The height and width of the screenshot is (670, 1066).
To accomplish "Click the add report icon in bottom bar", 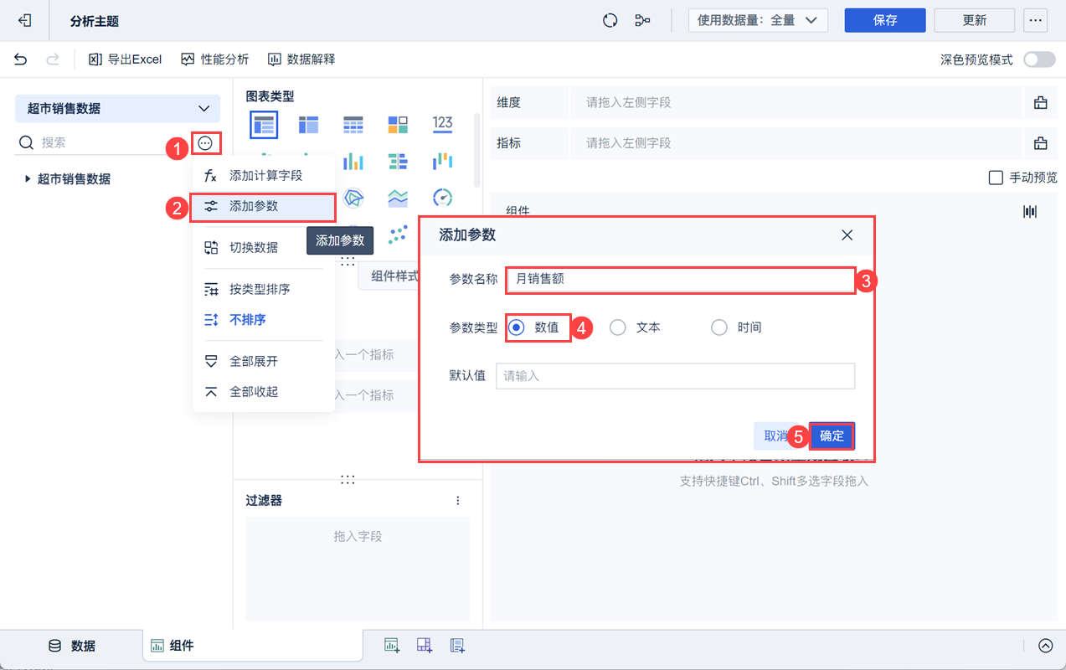I will pos(457,645).
